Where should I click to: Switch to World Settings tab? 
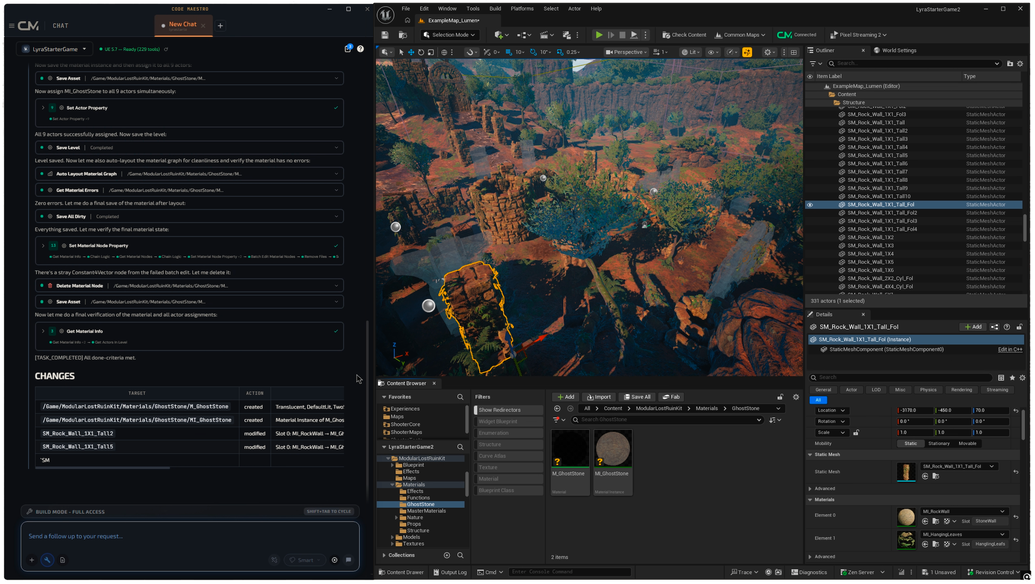[x=895, y=50]
